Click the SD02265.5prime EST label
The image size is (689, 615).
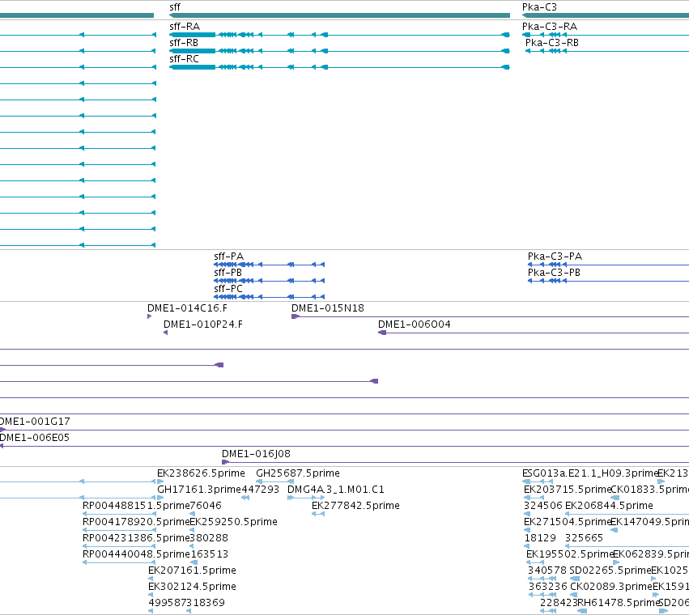click(x=610, y=571)
